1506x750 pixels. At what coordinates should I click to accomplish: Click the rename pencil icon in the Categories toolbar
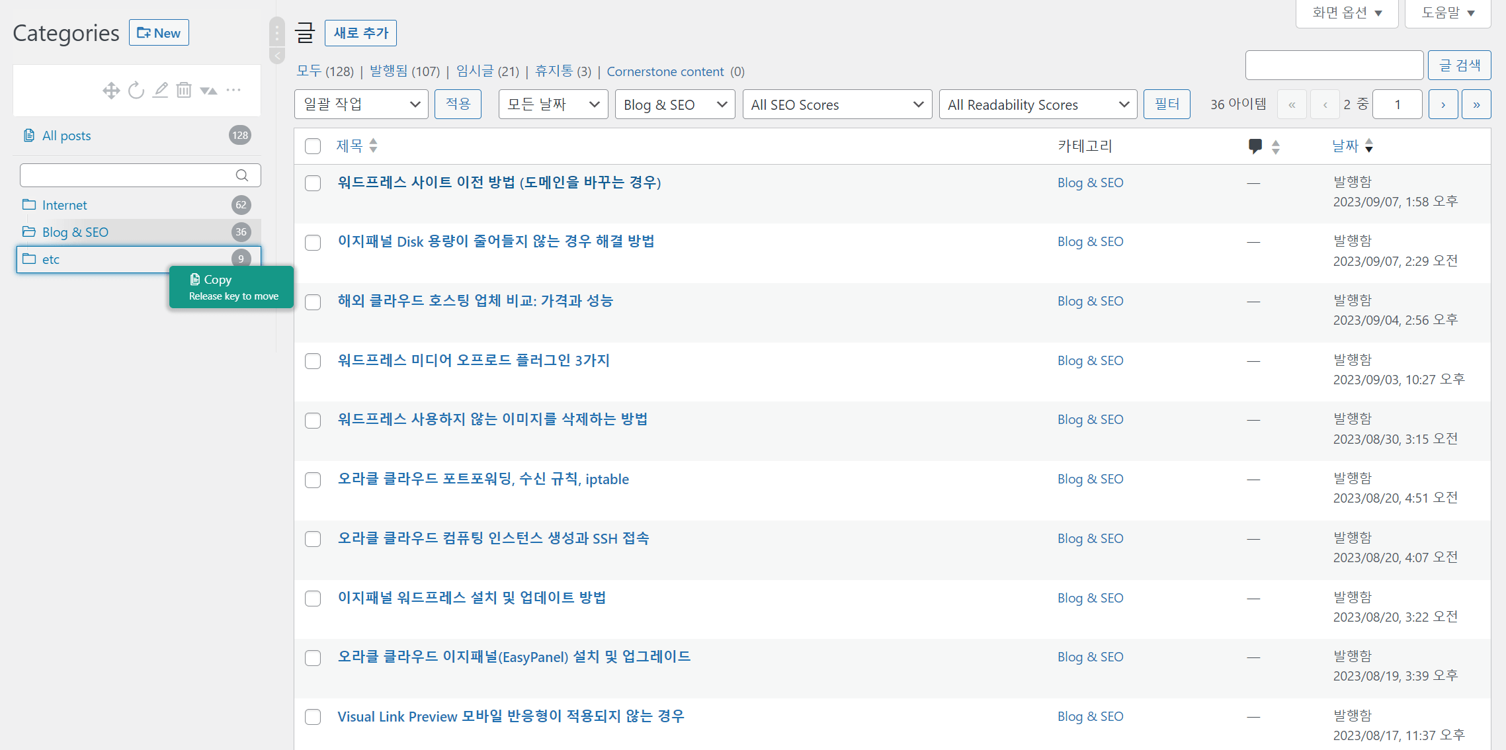pyautogui.click(x=160, y=90)
